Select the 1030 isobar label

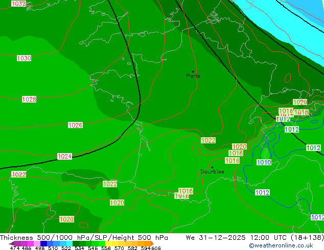tap(24, 58)
